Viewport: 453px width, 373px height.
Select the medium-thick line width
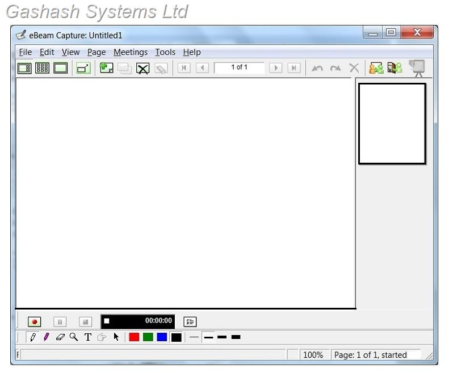[222, 337]
